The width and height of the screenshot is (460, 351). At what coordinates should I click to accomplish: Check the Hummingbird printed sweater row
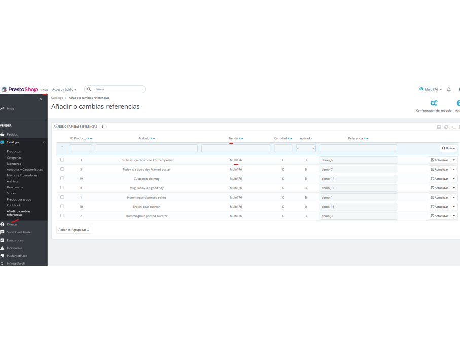click(x=62, y=215)
